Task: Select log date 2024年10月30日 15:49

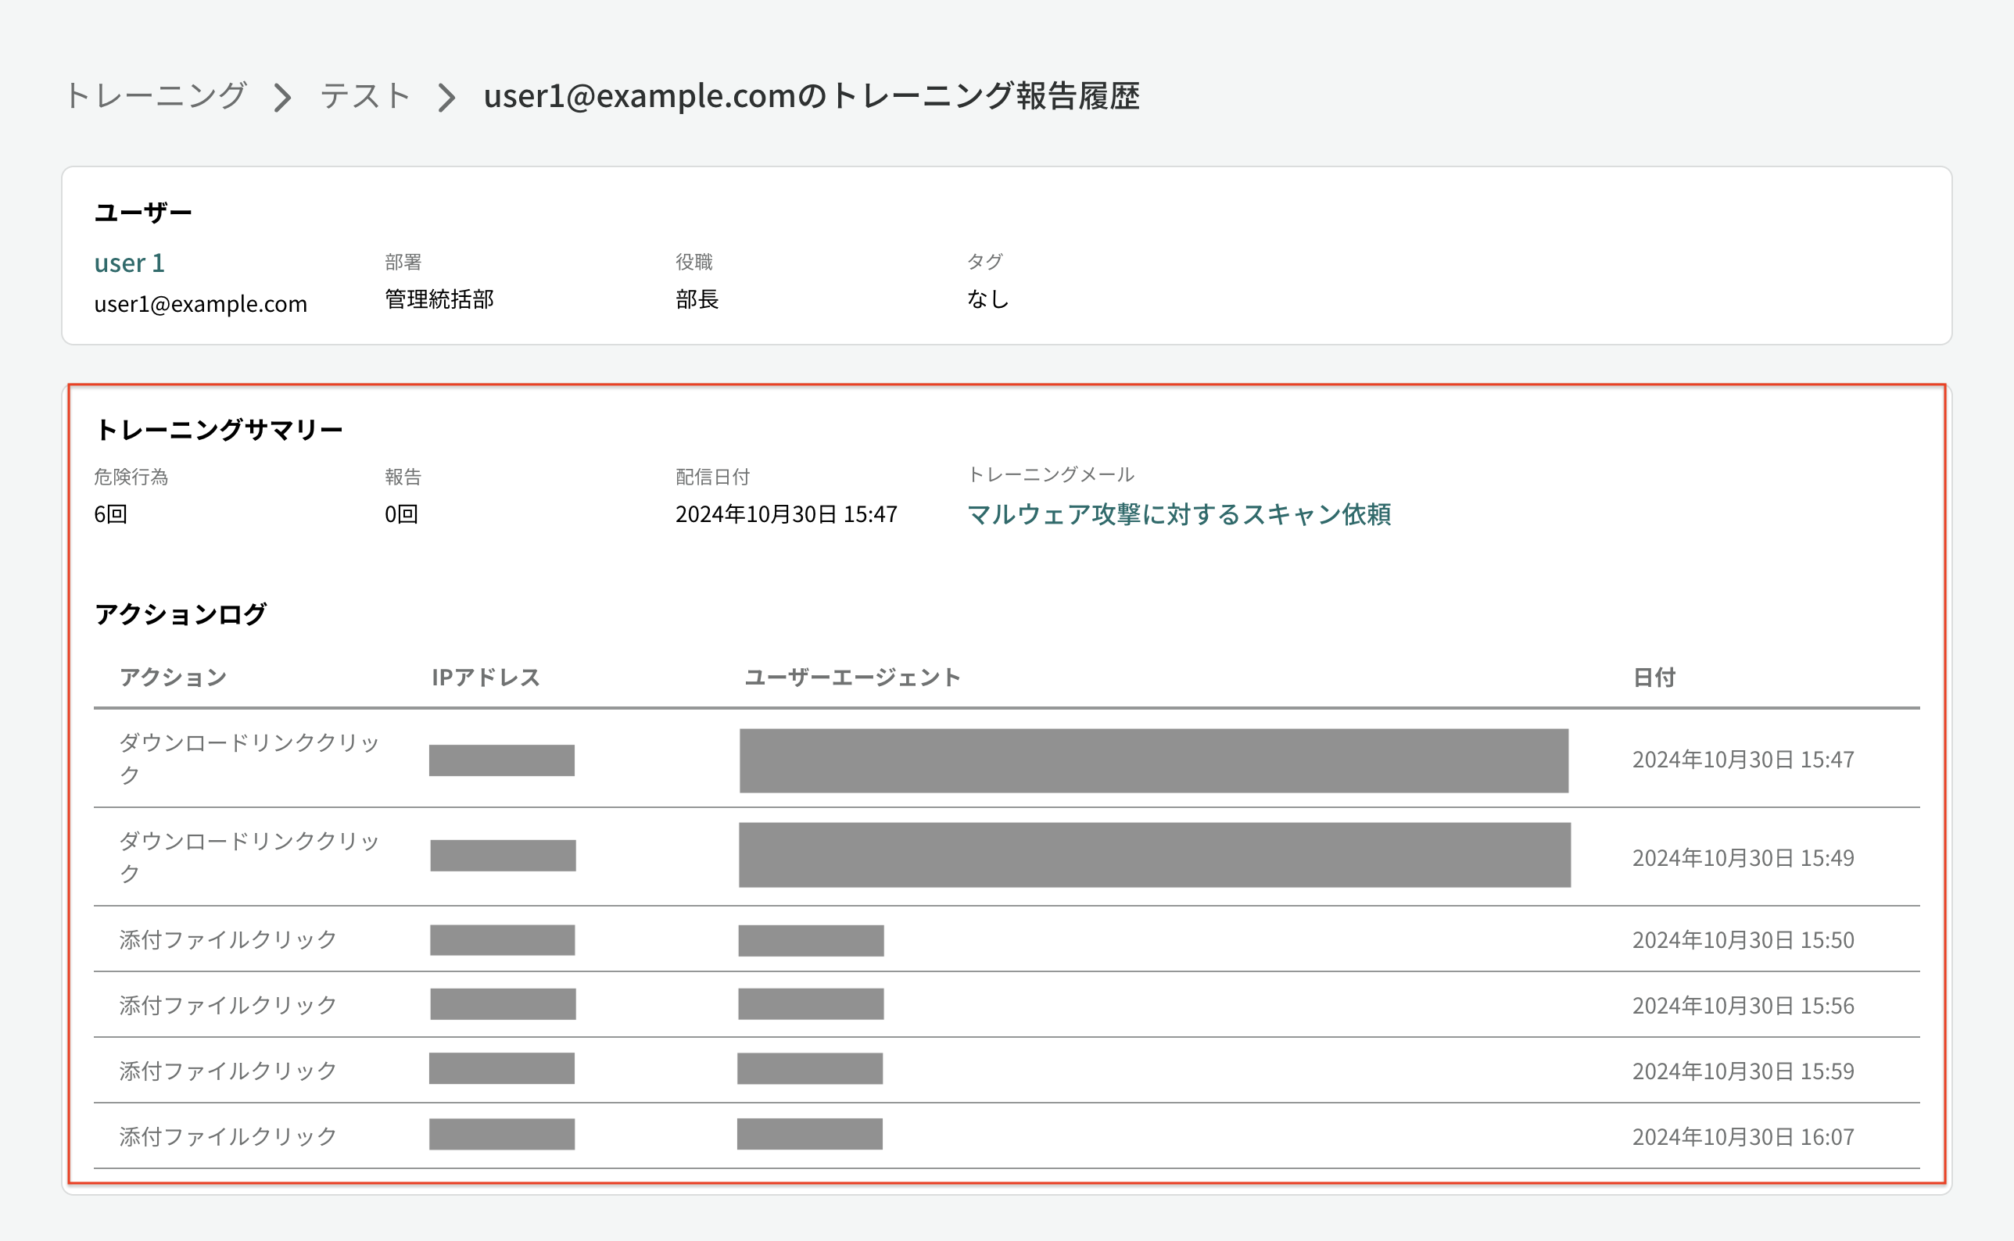Action: point(1743,858)
